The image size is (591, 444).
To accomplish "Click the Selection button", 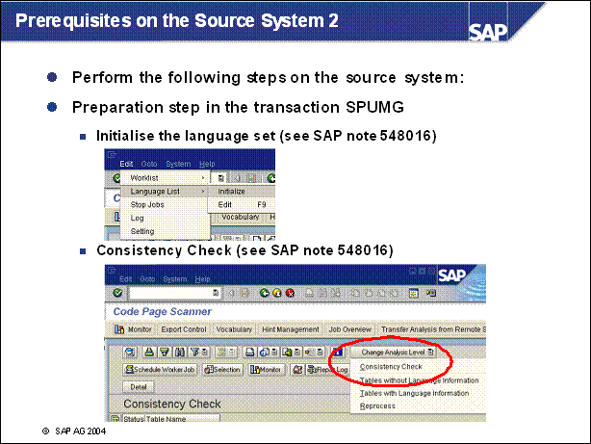I will coord(224,369).
